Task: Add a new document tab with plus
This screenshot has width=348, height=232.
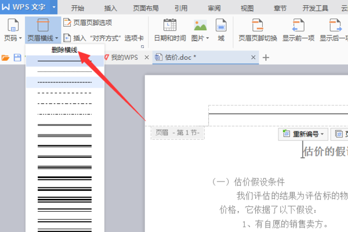Action: [266, 58]
